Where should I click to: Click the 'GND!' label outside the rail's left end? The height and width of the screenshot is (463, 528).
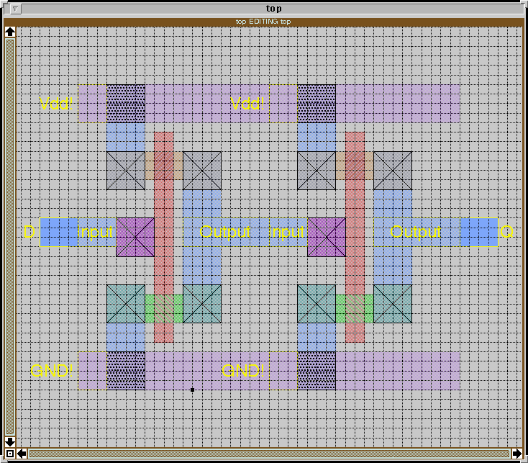pos(52,371)
